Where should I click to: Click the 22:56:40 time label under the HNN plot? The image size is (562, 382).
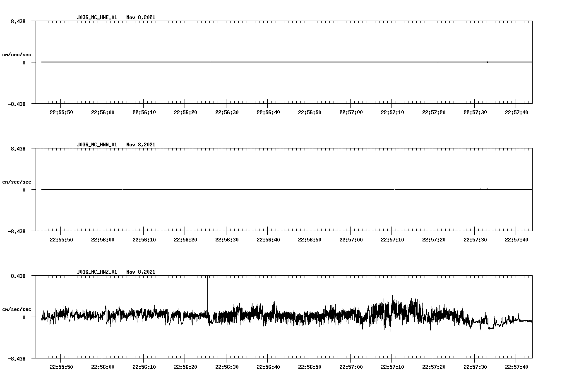[x=268, y=240]
